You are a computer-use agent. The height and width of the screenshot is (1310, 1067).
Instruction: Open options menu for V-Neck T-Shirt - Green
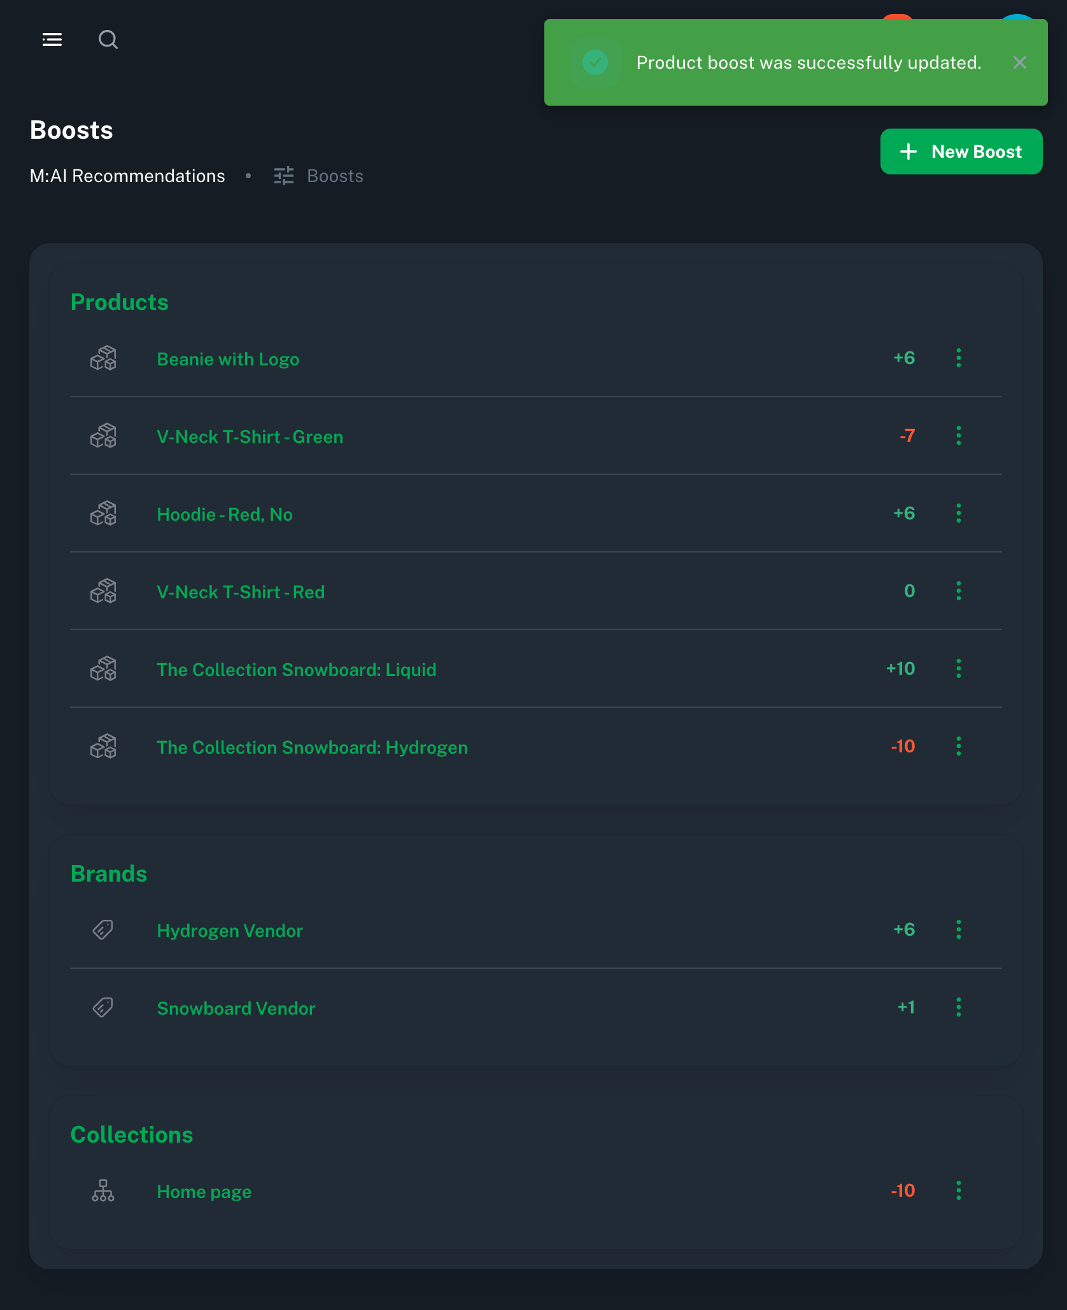[x=958, y=436]
